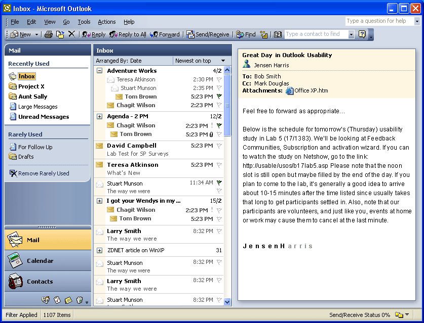
Task: Click Send/Receive status icon in status bar
Action: coord(399,314)
